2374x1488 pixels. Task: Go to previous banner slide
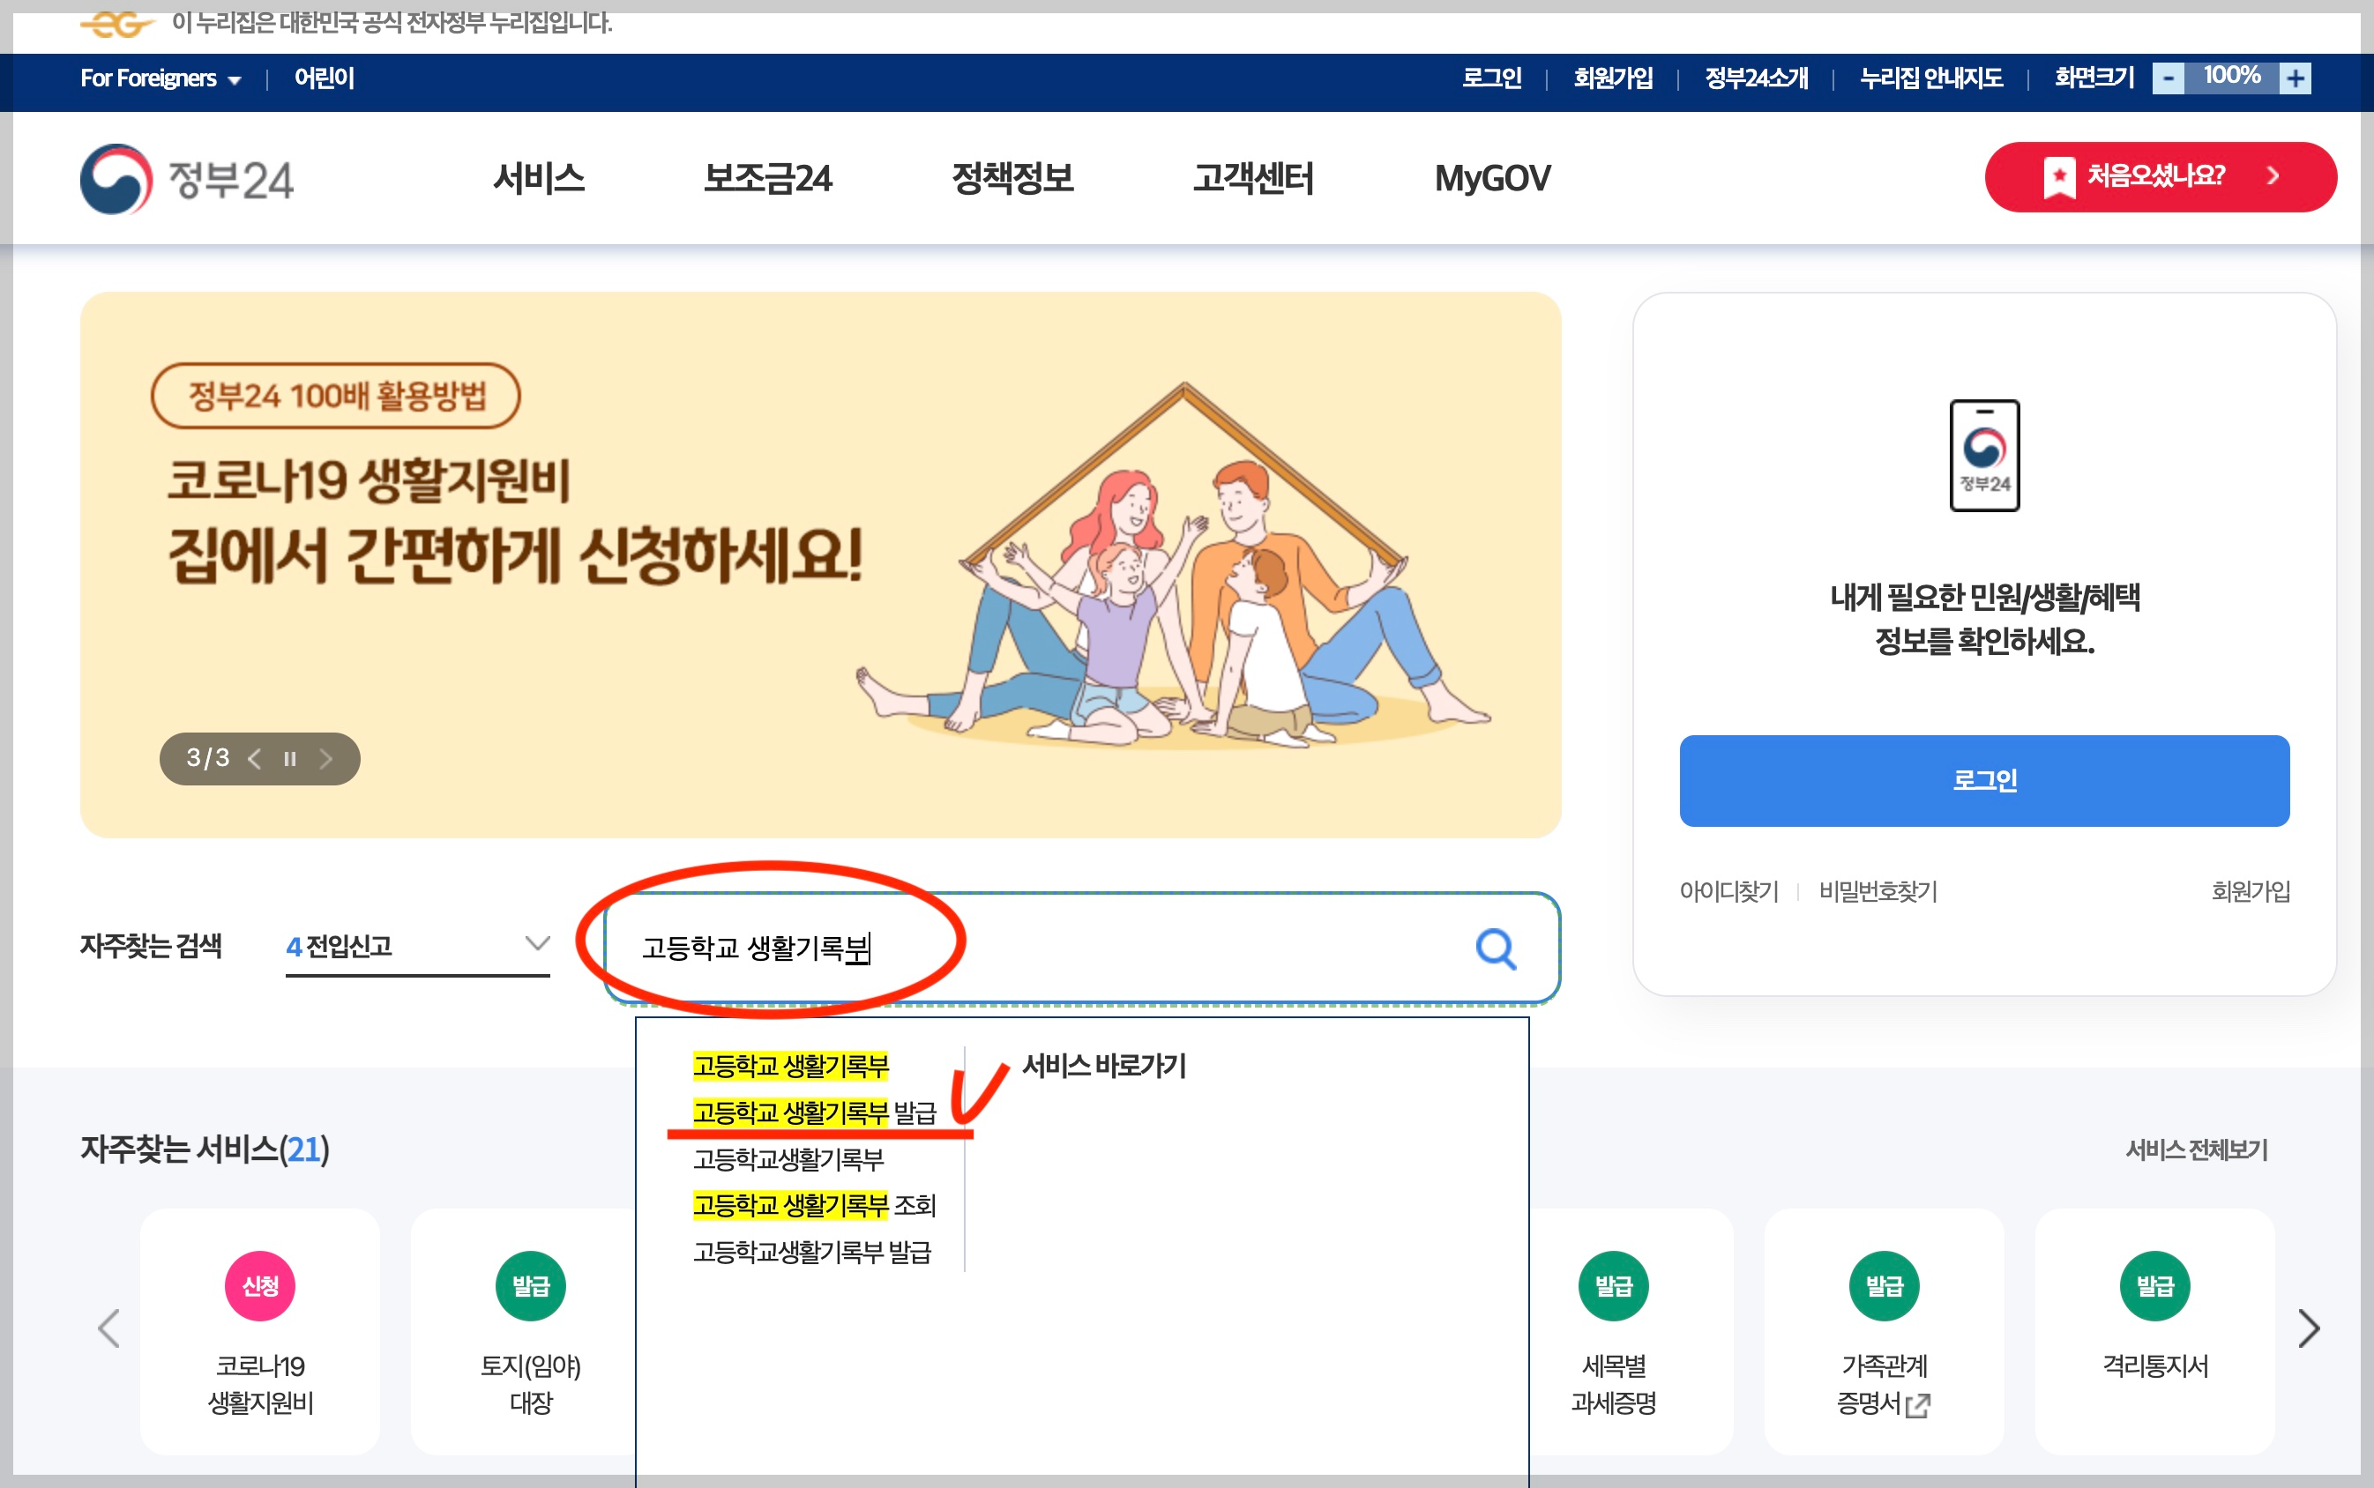(254, 759)
